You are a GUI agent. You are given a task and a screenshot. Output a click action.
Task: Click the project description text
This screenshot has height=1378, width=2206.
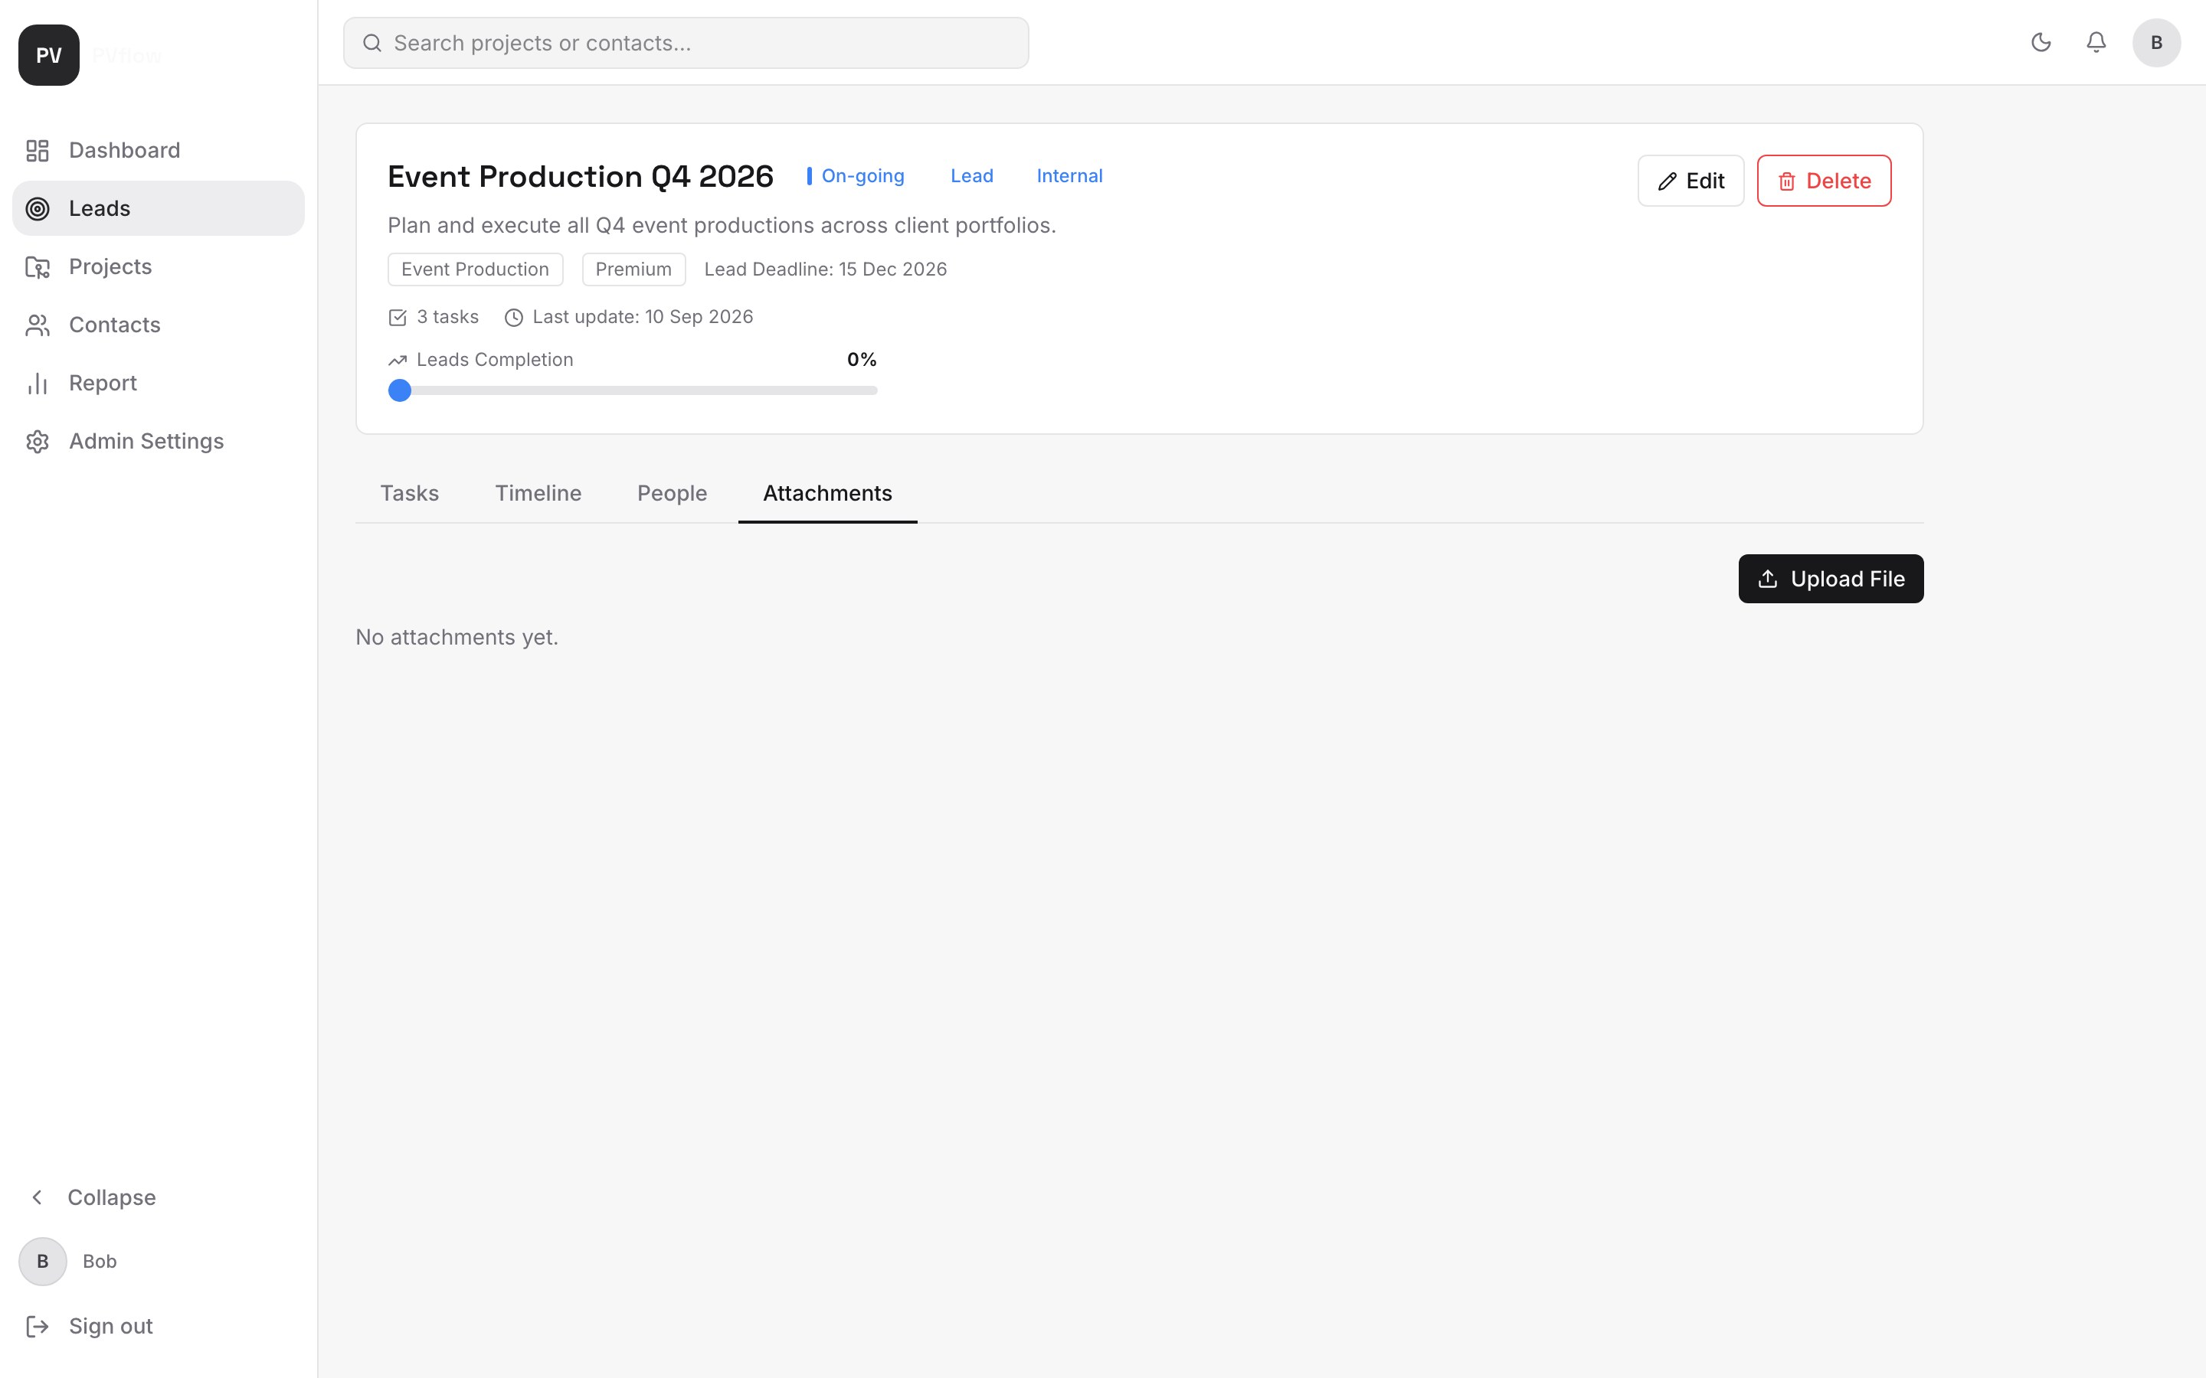(721, 226)
